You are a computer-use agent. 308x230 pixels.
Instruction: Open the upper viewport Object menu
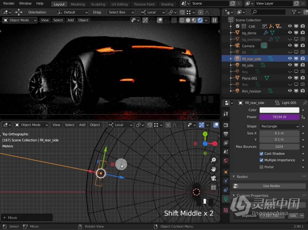click(83, 20)
